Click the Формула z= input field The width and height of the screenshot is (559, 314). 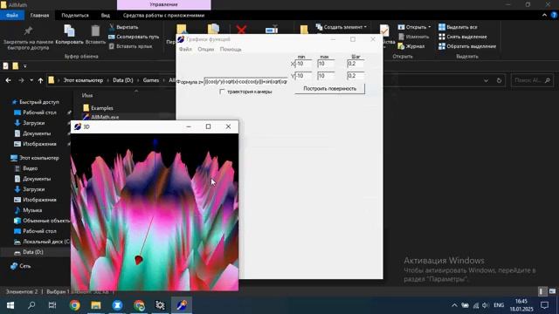pos(245,82)
